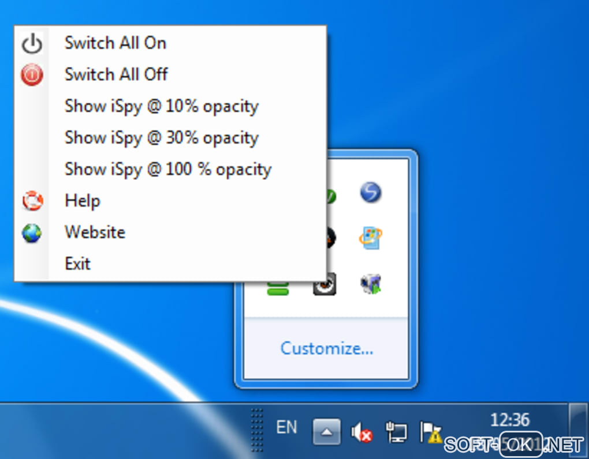Click the blue swirl tray icon
Screen dimensions: 589x459
(x=371, y=193)
